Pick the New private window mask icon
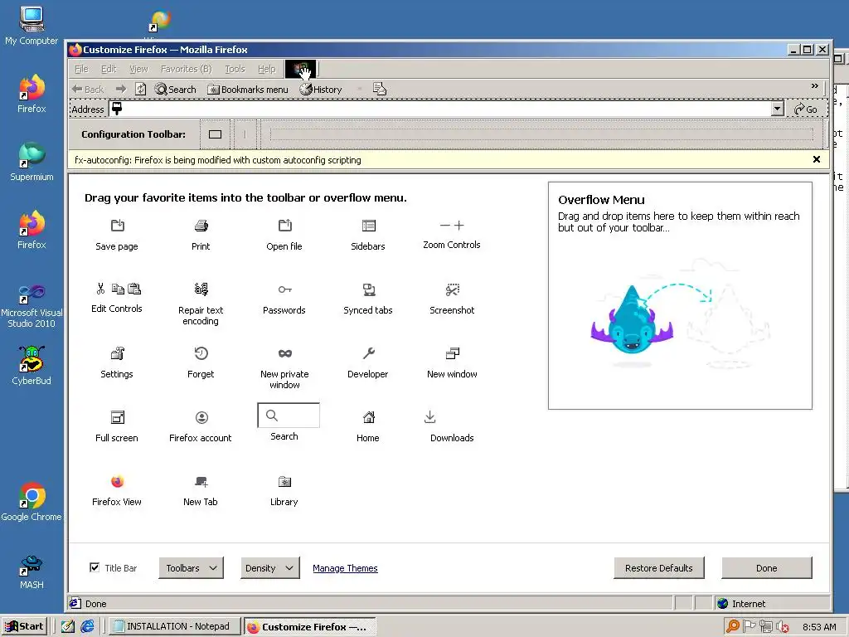This screenshot has height=637, width=849. click(x=285, y=353)
